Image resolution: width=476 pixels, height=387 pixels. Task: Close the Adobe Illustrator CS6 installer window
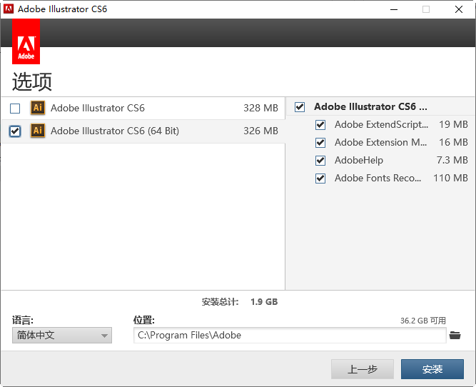[459, 9]
